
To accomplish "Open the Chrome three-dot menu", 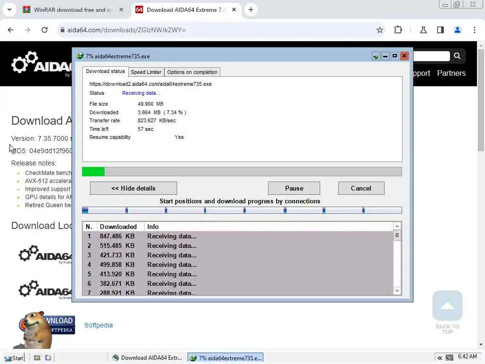I will [475, 30].
